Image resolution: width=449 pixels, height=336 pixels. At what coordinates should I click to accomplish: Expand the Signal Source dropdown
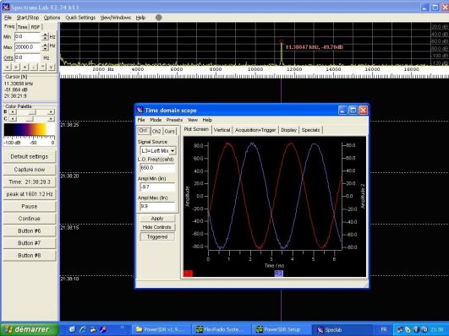(x=172, y=151)
